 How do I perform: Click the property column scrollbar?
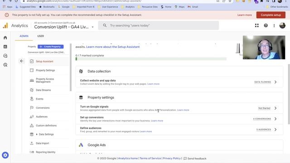[71, 67]
